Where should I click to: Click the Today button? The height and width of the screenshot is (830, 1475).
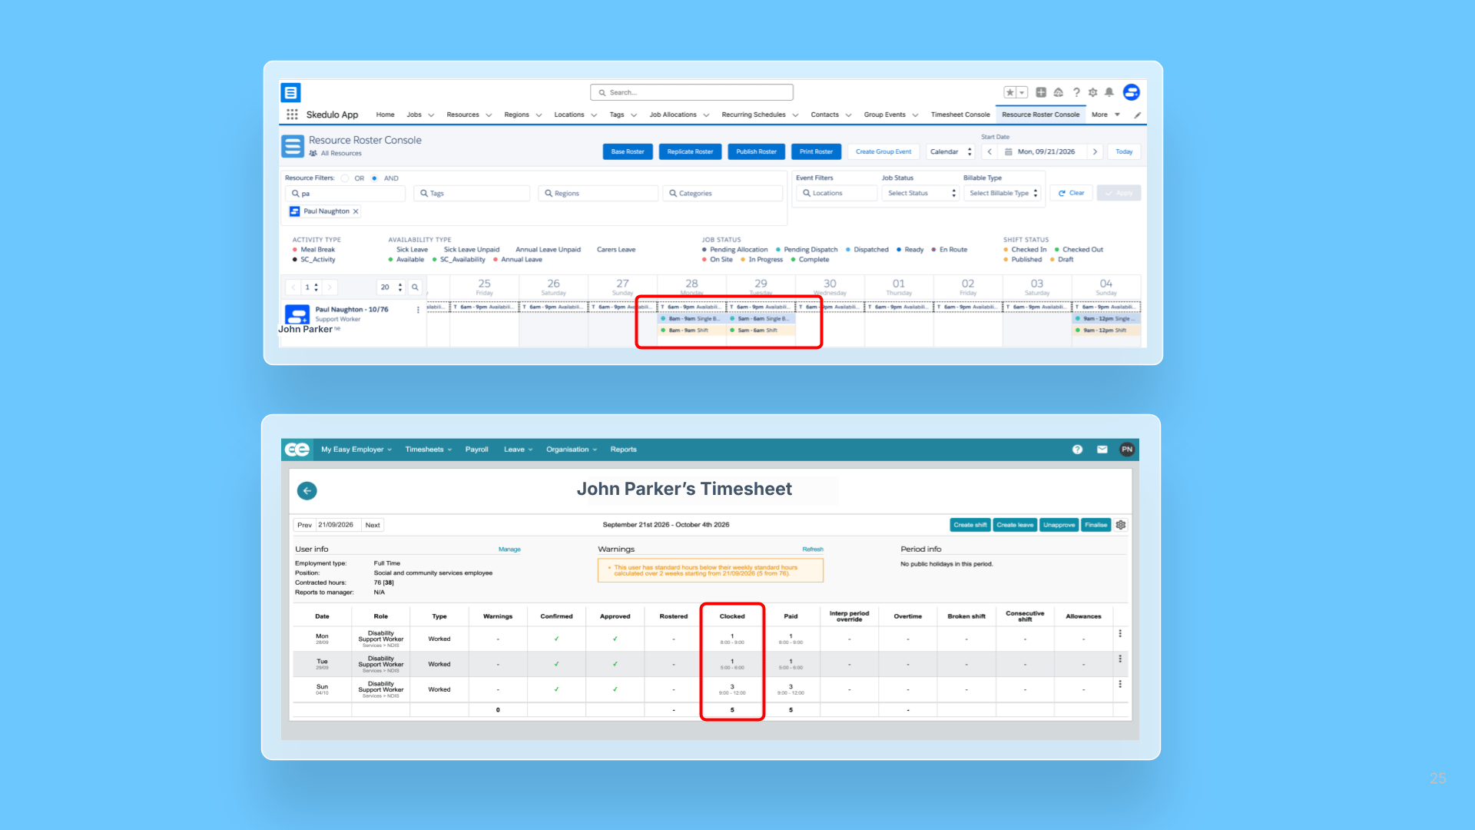(1124, 152)
